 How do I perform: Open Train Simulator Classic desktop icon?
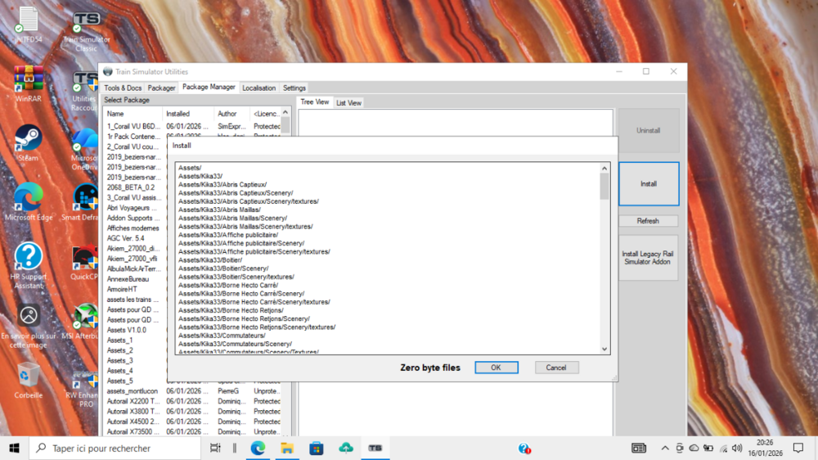click(86, 29)
